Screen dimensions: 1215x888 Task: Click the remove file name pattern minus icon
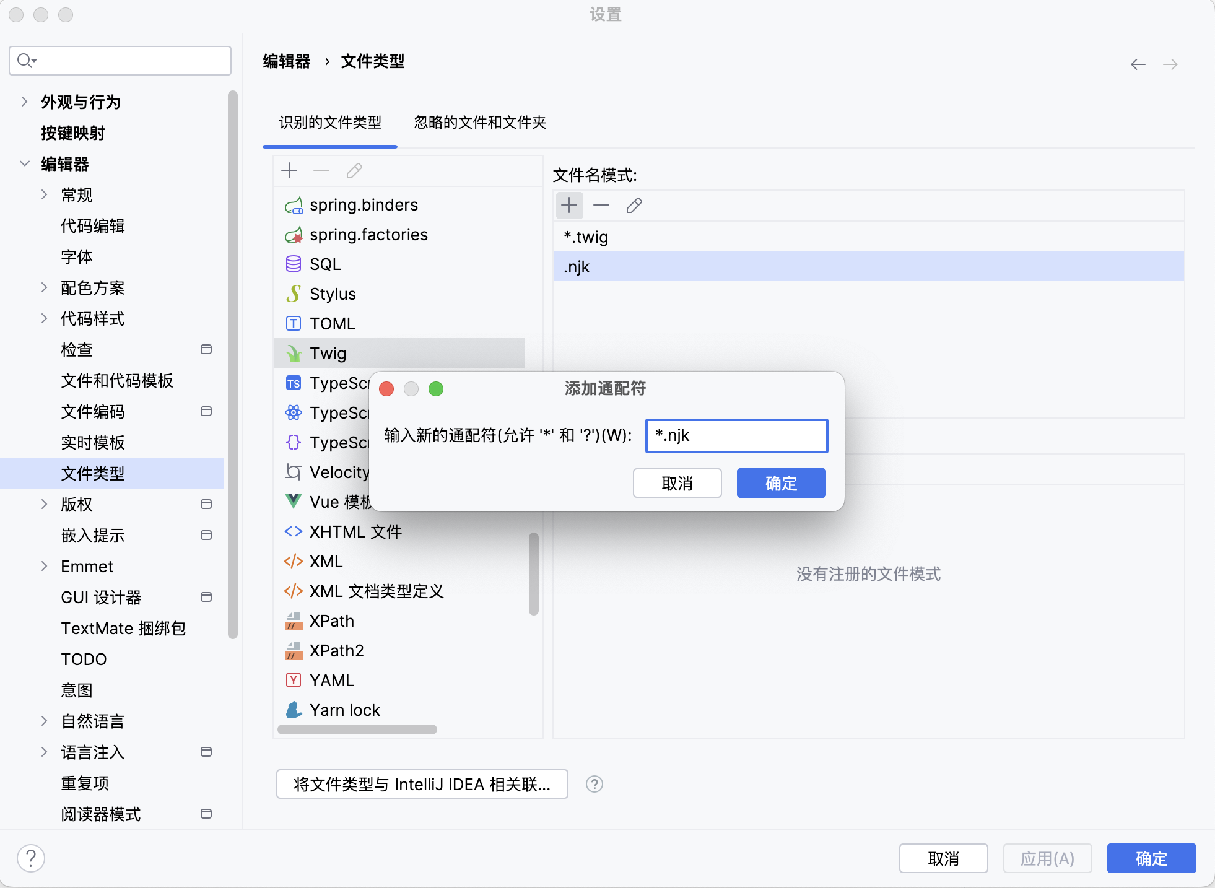[x=601, y=205]
